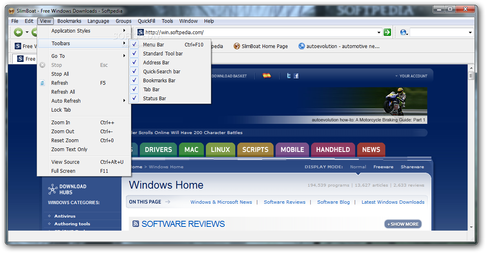This screenshot has height=253, width=486.
Task: Open the DRIVERS site tab
Action: click(158, 150)
